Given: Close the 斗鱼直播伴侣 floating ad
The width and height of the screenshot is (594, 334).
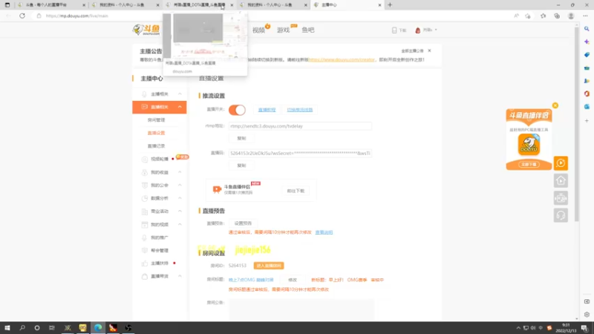Looking at the screenshot, I should tap(555, 105).
